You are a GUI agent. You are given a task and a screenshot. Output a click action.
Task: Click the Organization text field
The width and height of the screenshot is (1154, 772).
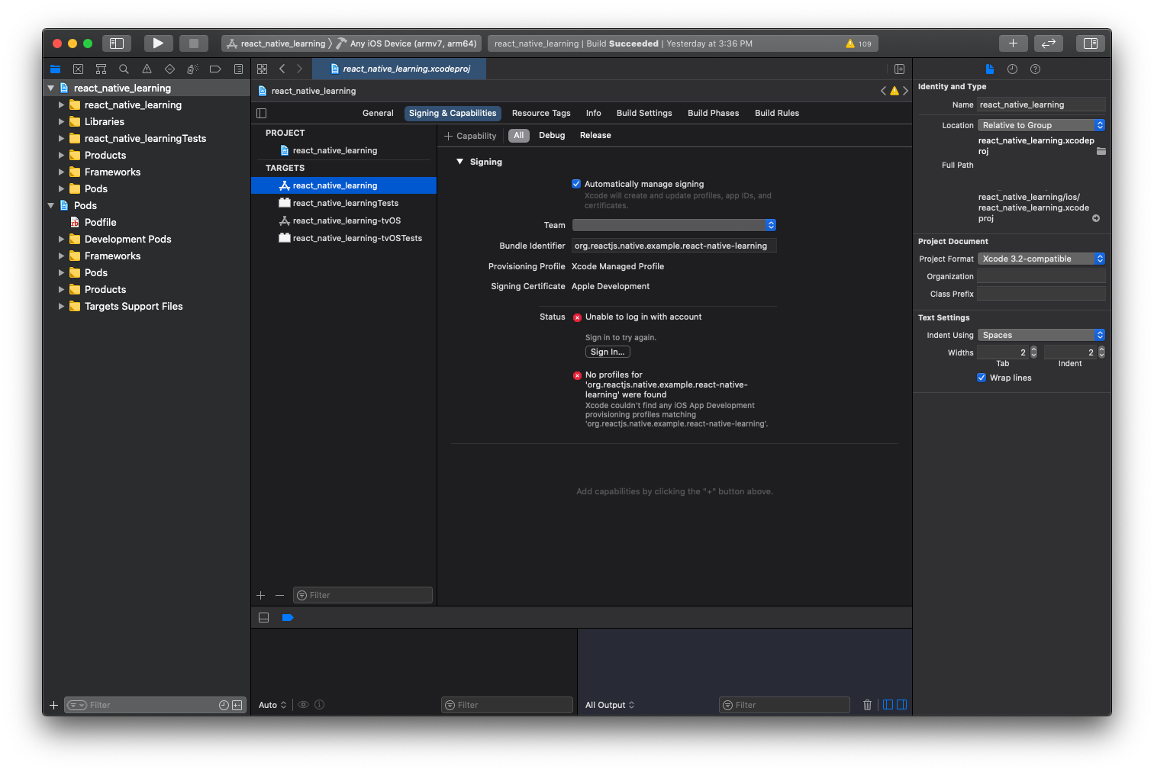pyautogui.click(x=1041, y=276)
